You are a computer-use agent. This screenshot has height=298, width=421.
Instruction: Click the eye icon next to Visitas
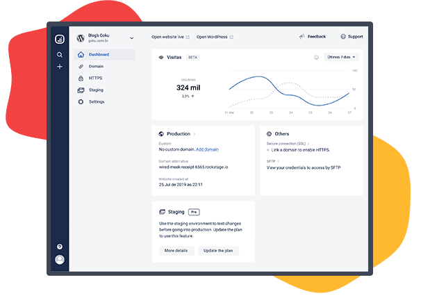[x=160, y=57]
